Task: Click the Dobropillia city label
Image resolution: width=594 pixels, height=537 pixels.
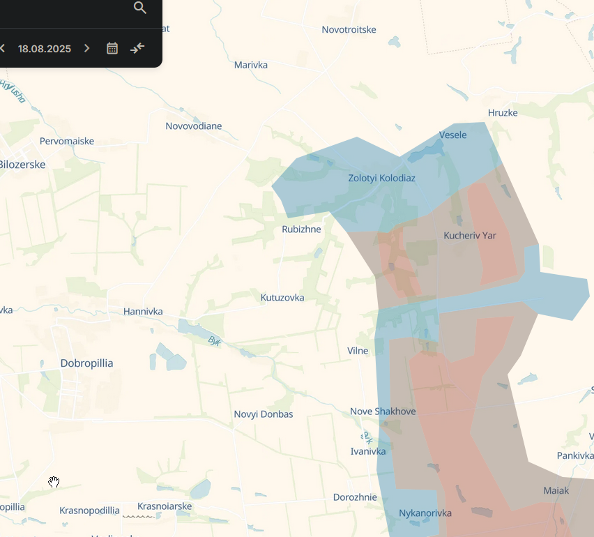Action: pyautogui.click(x=86, y=363)
